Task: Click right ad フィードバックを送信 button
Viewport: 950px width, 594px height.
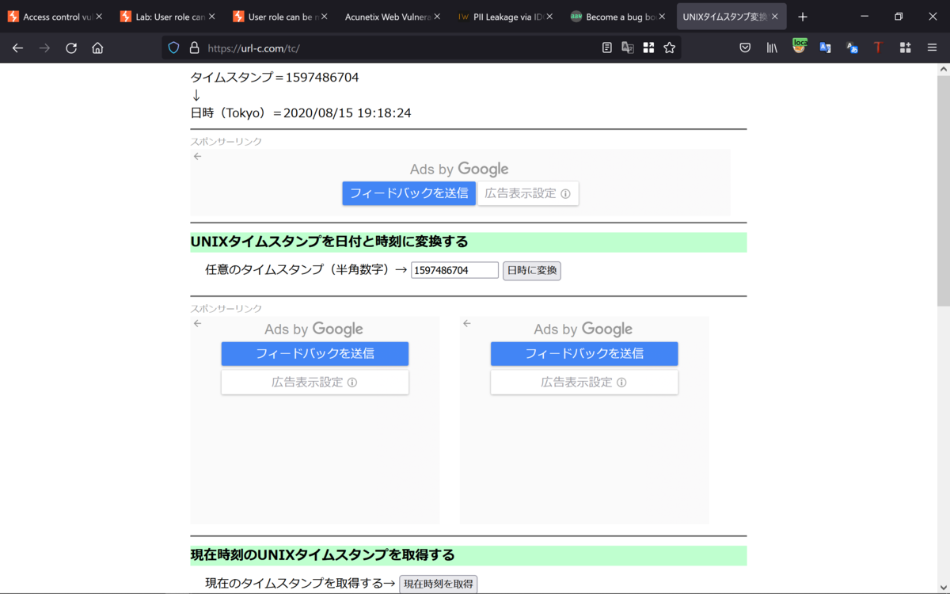Action: (x=584, y=353)
